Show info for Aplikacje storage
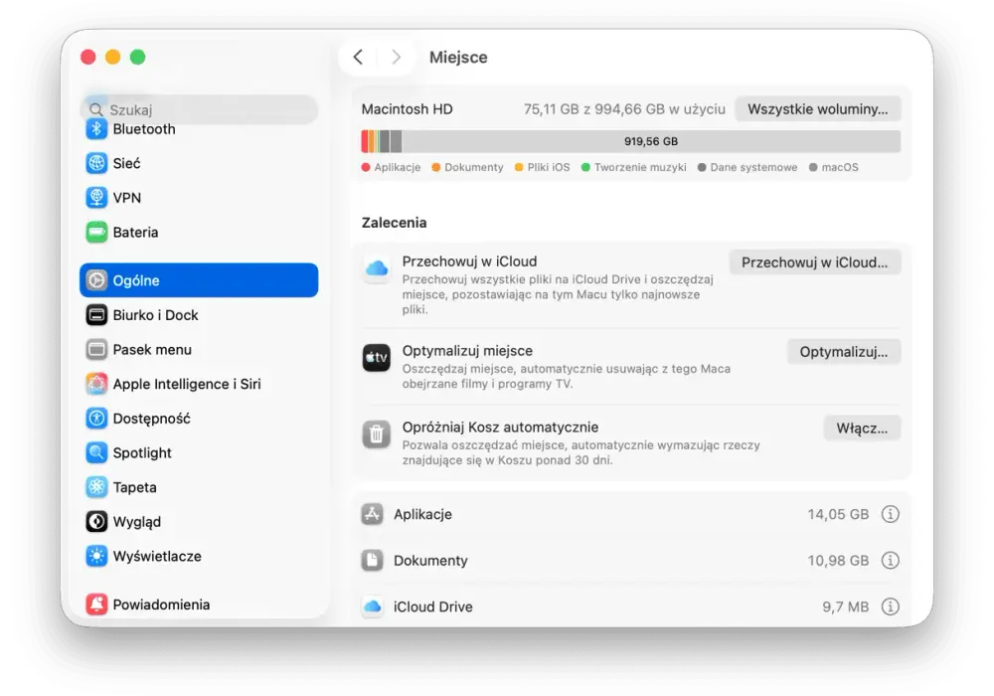The width and height of the screenshot is (994, 696). [890, 514]
